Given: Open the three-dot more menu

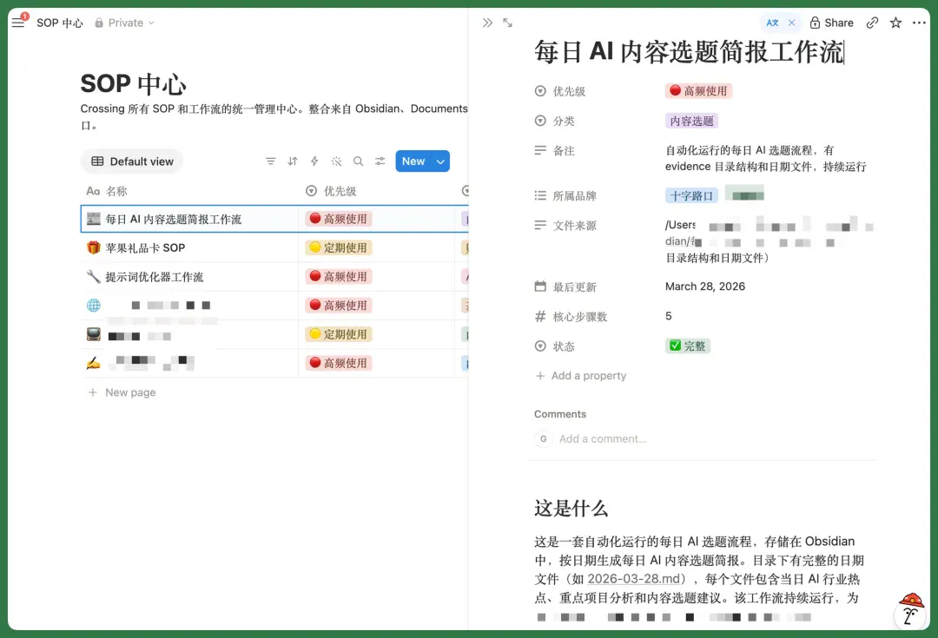Looking at the screenshot, I should (x=919, y=23).
